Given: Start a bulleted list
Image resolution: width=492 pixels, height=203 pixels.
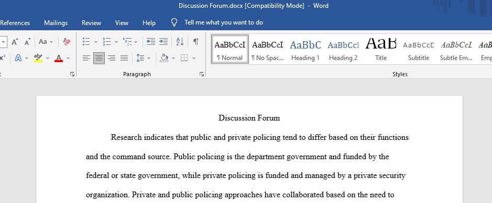Looking at the screenshot, I should pyautogui.click(x=86, y=42).
